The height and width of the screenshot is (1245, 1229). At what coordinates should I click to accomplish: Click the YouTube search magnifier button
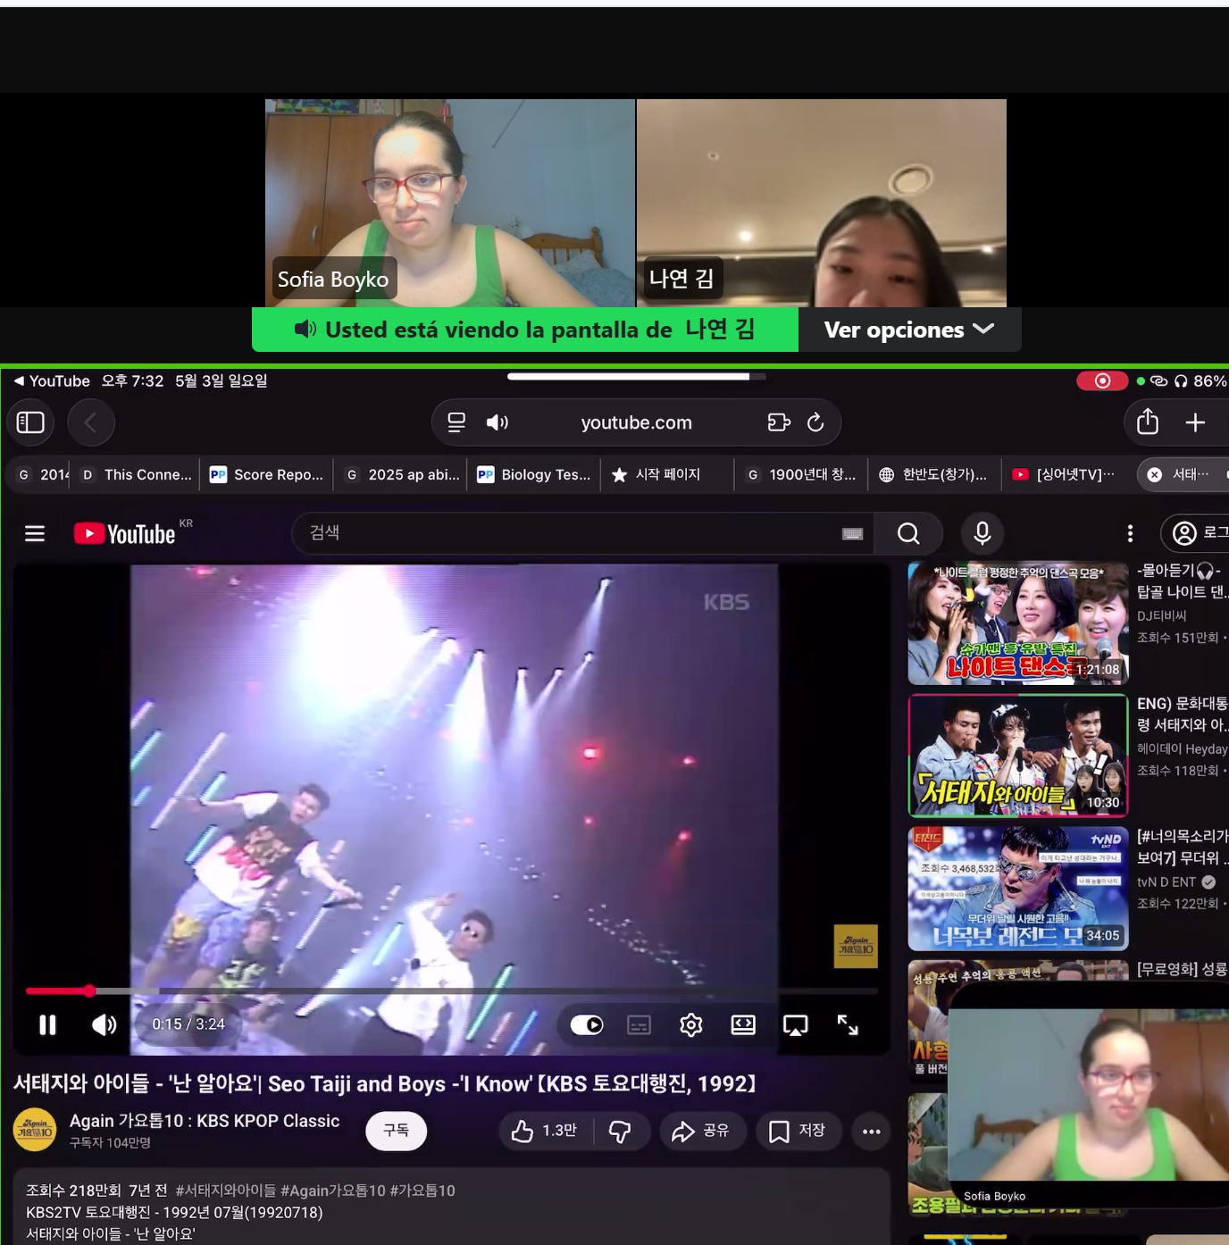[x=908, y=533]
